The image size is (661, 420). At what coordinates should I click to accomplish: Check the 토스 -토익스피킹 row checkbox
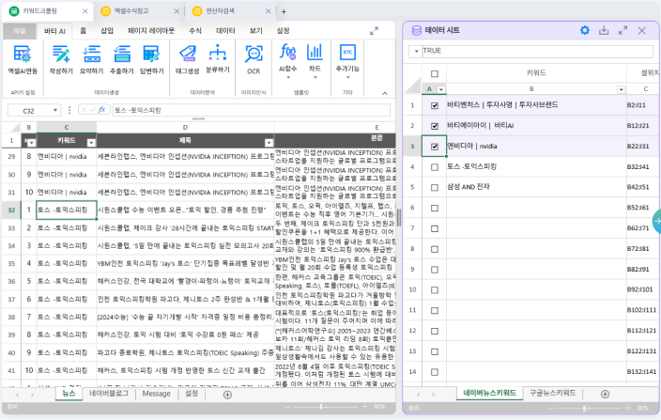click(435, 167)
